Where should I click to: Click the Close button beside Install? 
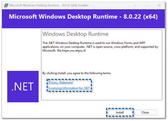tap(145, 112)
